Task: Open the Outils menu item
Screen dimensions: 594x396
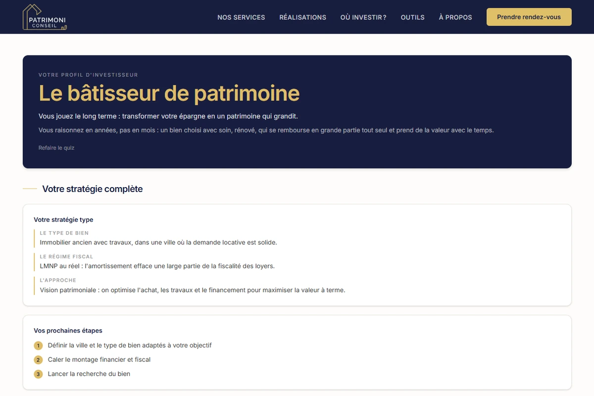Action: [412, 17]
